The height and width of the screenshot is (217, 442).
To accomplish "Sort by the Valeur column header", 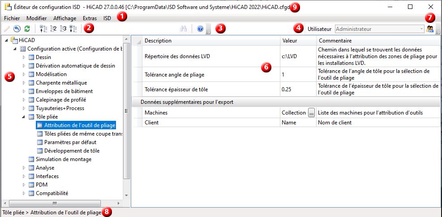I will pos(298,41).
